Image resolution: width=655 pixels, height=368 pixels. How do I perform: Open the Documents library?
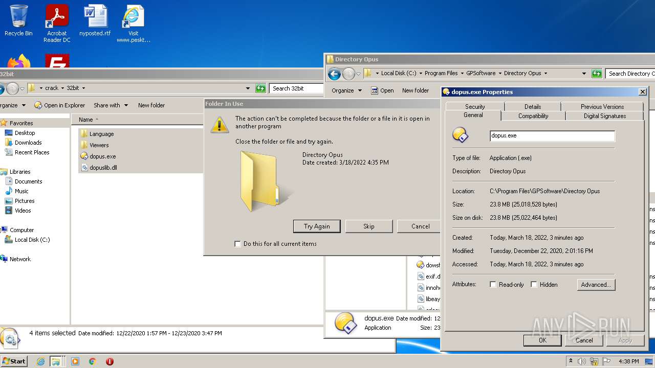coord(28,181)
